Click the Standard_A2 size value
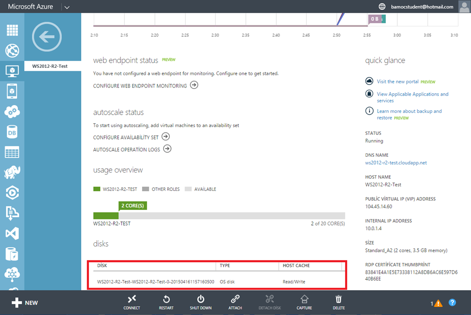The image size is (471, 315). [406, 250]
